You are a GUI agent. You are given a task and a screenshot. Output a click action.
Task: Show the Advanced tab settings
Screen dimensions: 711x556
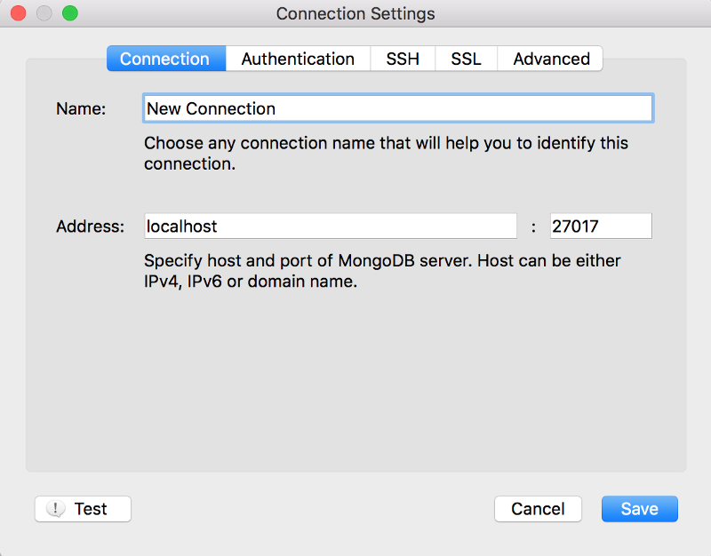551,59
